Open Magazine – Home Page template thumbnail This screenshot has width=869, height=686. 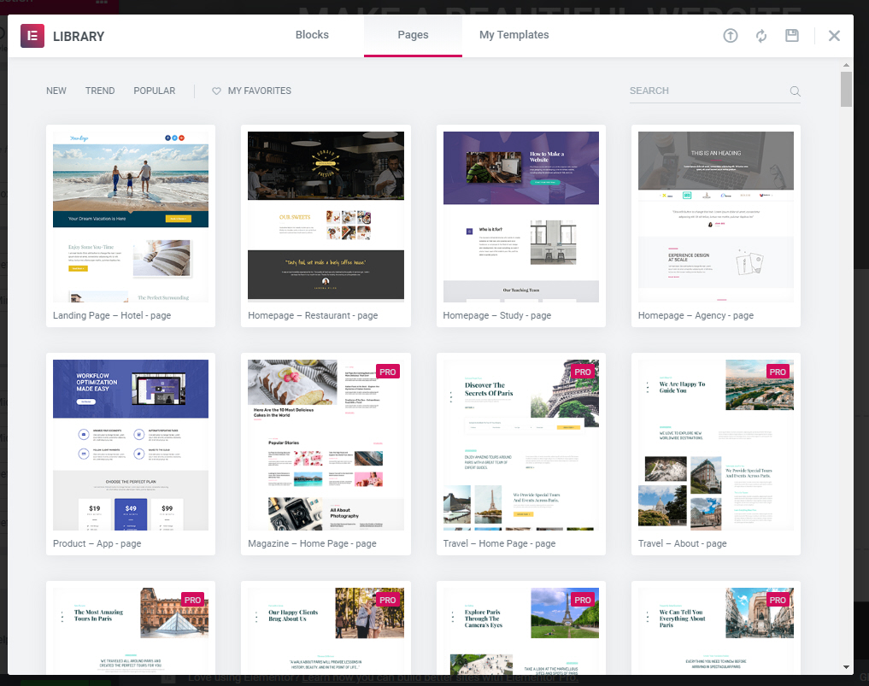pos(326,445)
